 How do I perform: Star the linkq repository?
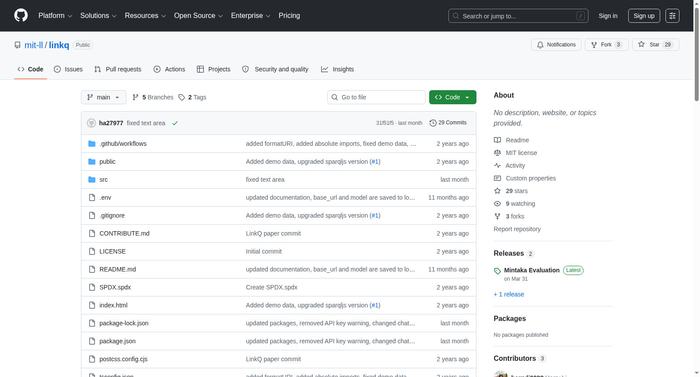click(655, 45)
